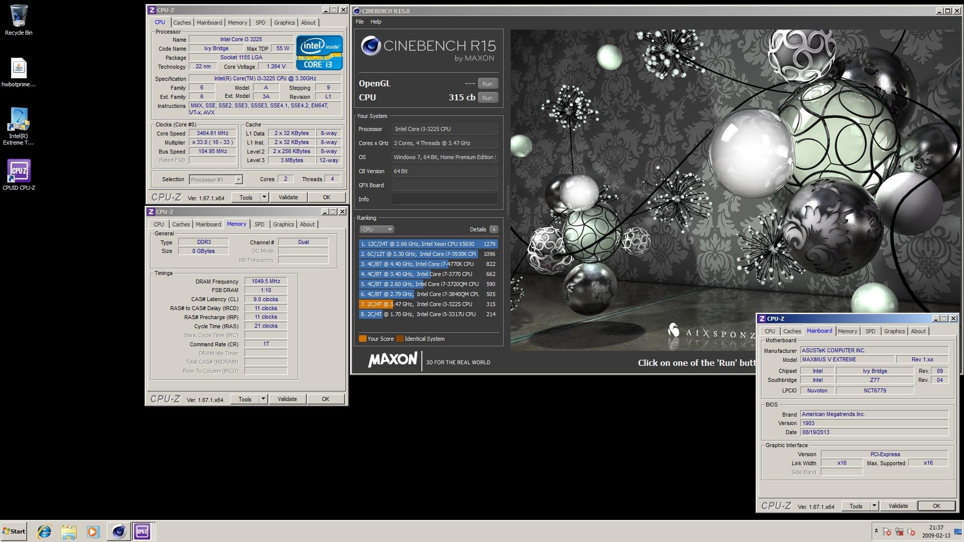Click the Core Speed value 3464.61 MHz
Viewport: 964px width, 542px height.
[x=212, y=133]
